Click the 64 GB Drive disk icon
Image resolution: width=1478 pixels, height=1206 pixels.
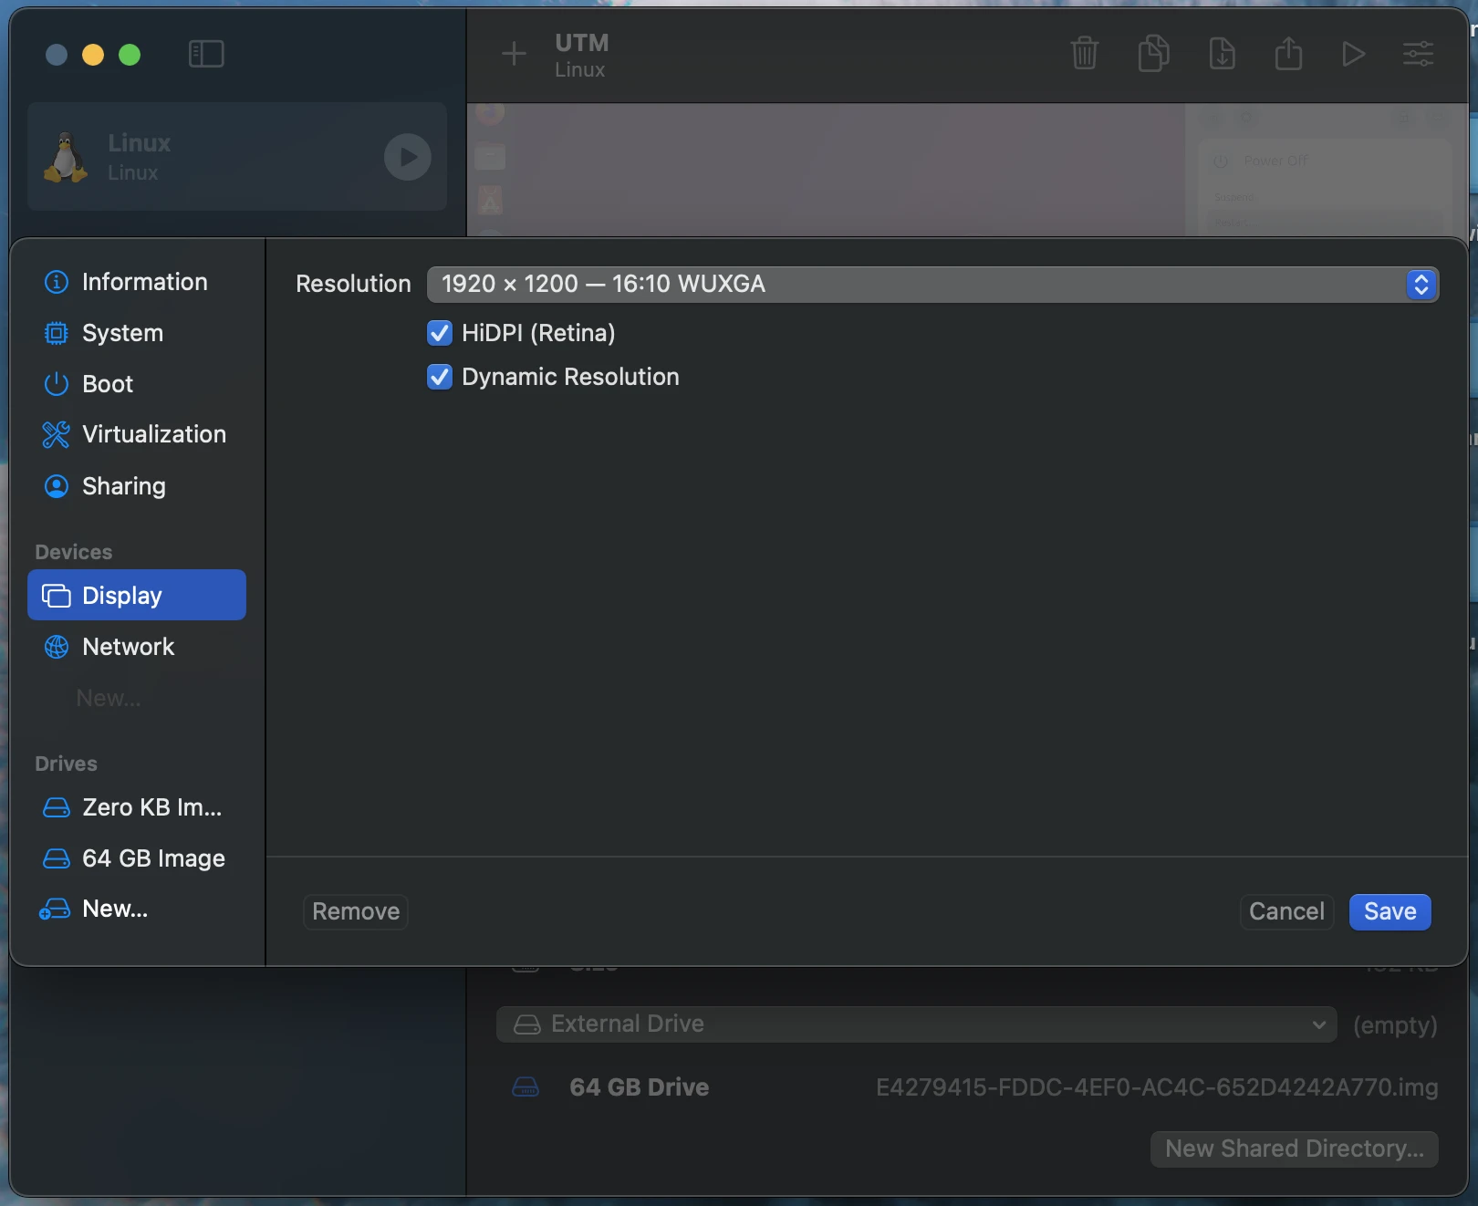pyautogui.click(x=526, y=1087)
